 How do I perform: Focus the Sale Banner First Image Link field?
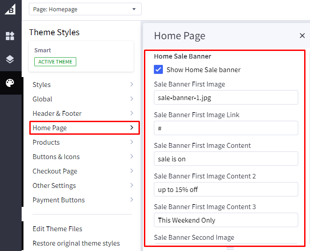coord(226,128)
